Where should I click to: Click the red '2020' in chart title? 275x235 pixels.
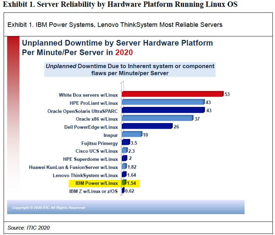(x=124, y=52)
